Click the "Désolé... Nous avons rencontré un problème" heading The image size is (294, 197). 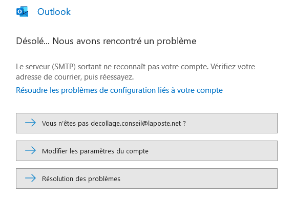coord(106,41)
